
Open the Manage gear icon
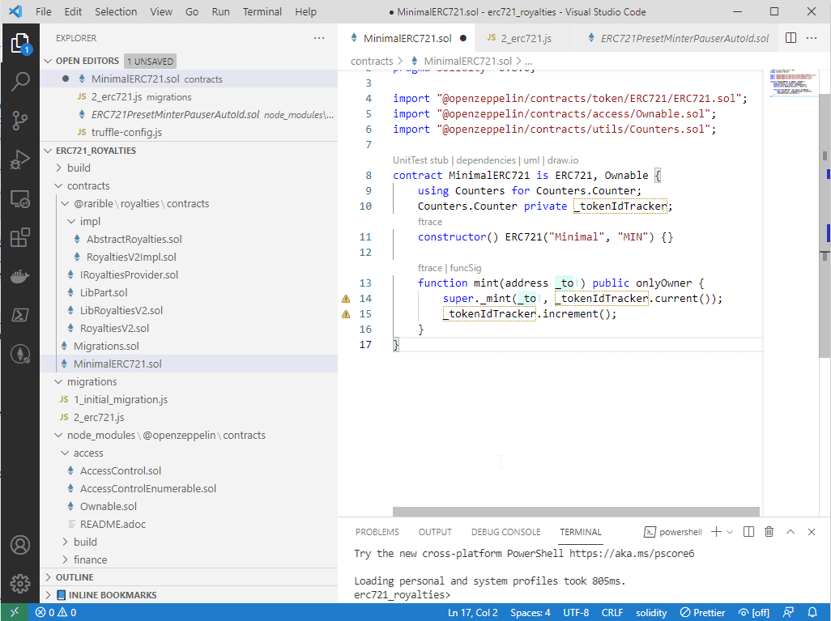pos(20,584)
